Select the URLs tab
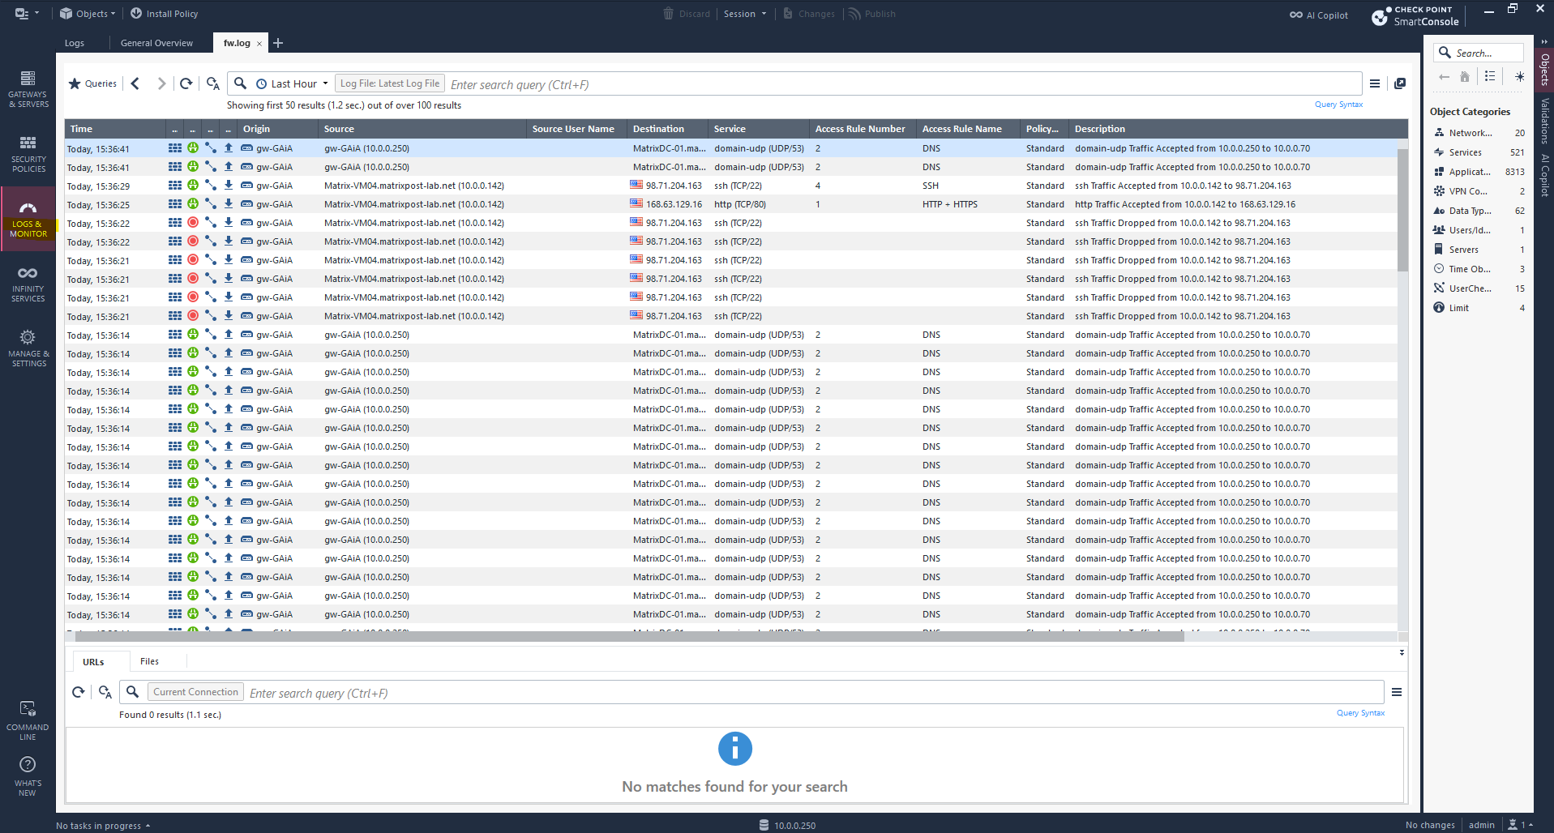The width and height of the screenshot is (1554, 833). tap(93, 662)
